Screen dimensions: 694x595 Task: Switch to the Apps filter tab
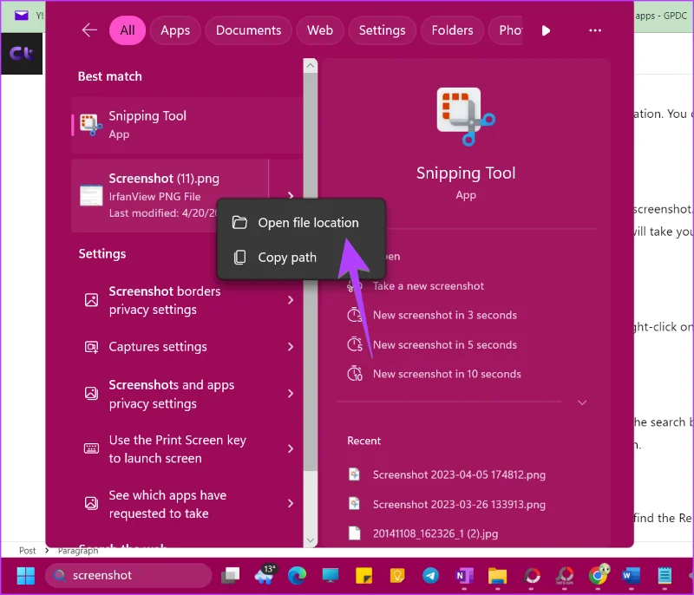tap(175, 30)
